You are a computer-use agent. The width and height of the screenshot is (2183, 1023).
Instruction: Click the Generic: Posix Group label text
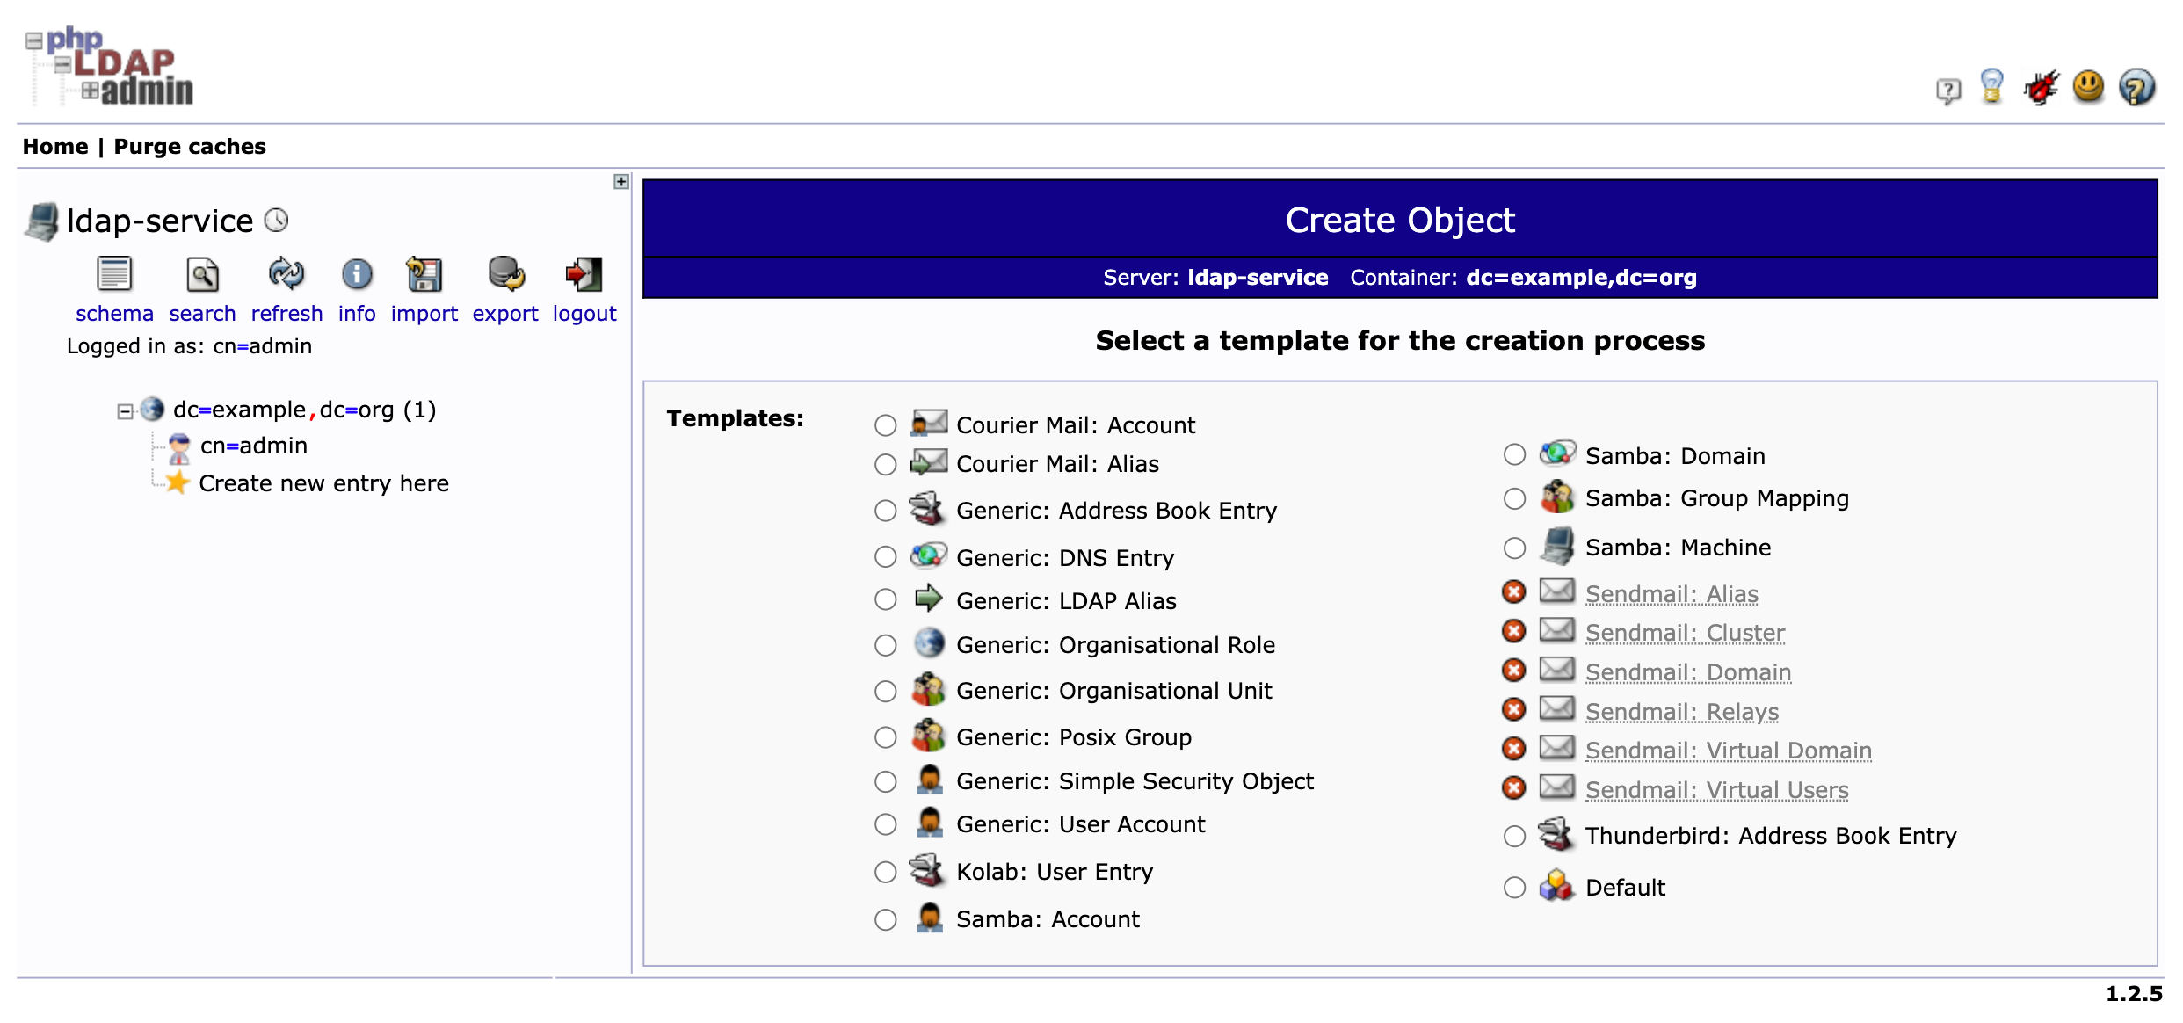[x=1074, y=737]
